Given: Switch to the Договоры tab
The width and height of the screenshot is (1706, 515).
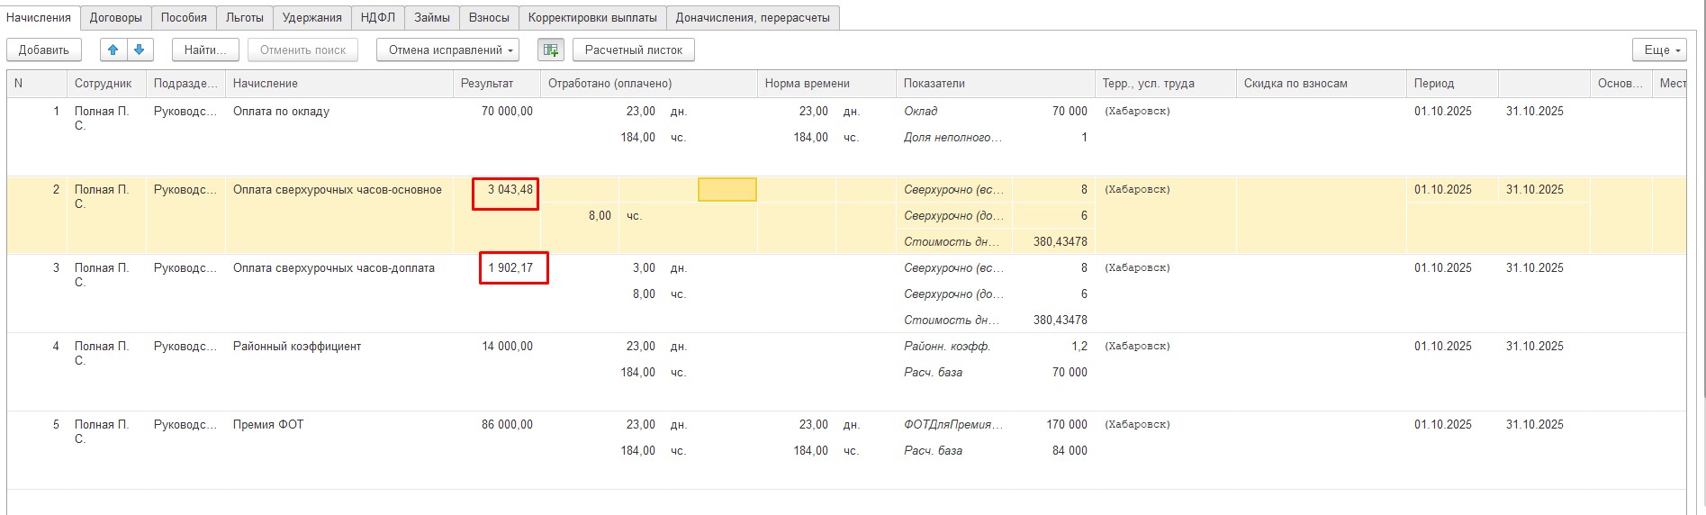Looking at the screenshot, I should pyautogui.click(x=116, y=17).
